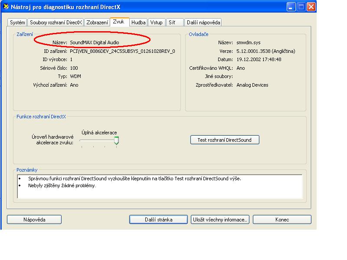Image resolution: width=347 pixels, height=260 pixels.
Task: Click Uložit všechny informace button
Action: click(220, 220)
